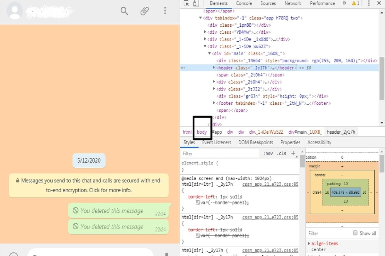385x256 pixels.
Task: Switch to the Console tab
Action: (x=244, y=4)
